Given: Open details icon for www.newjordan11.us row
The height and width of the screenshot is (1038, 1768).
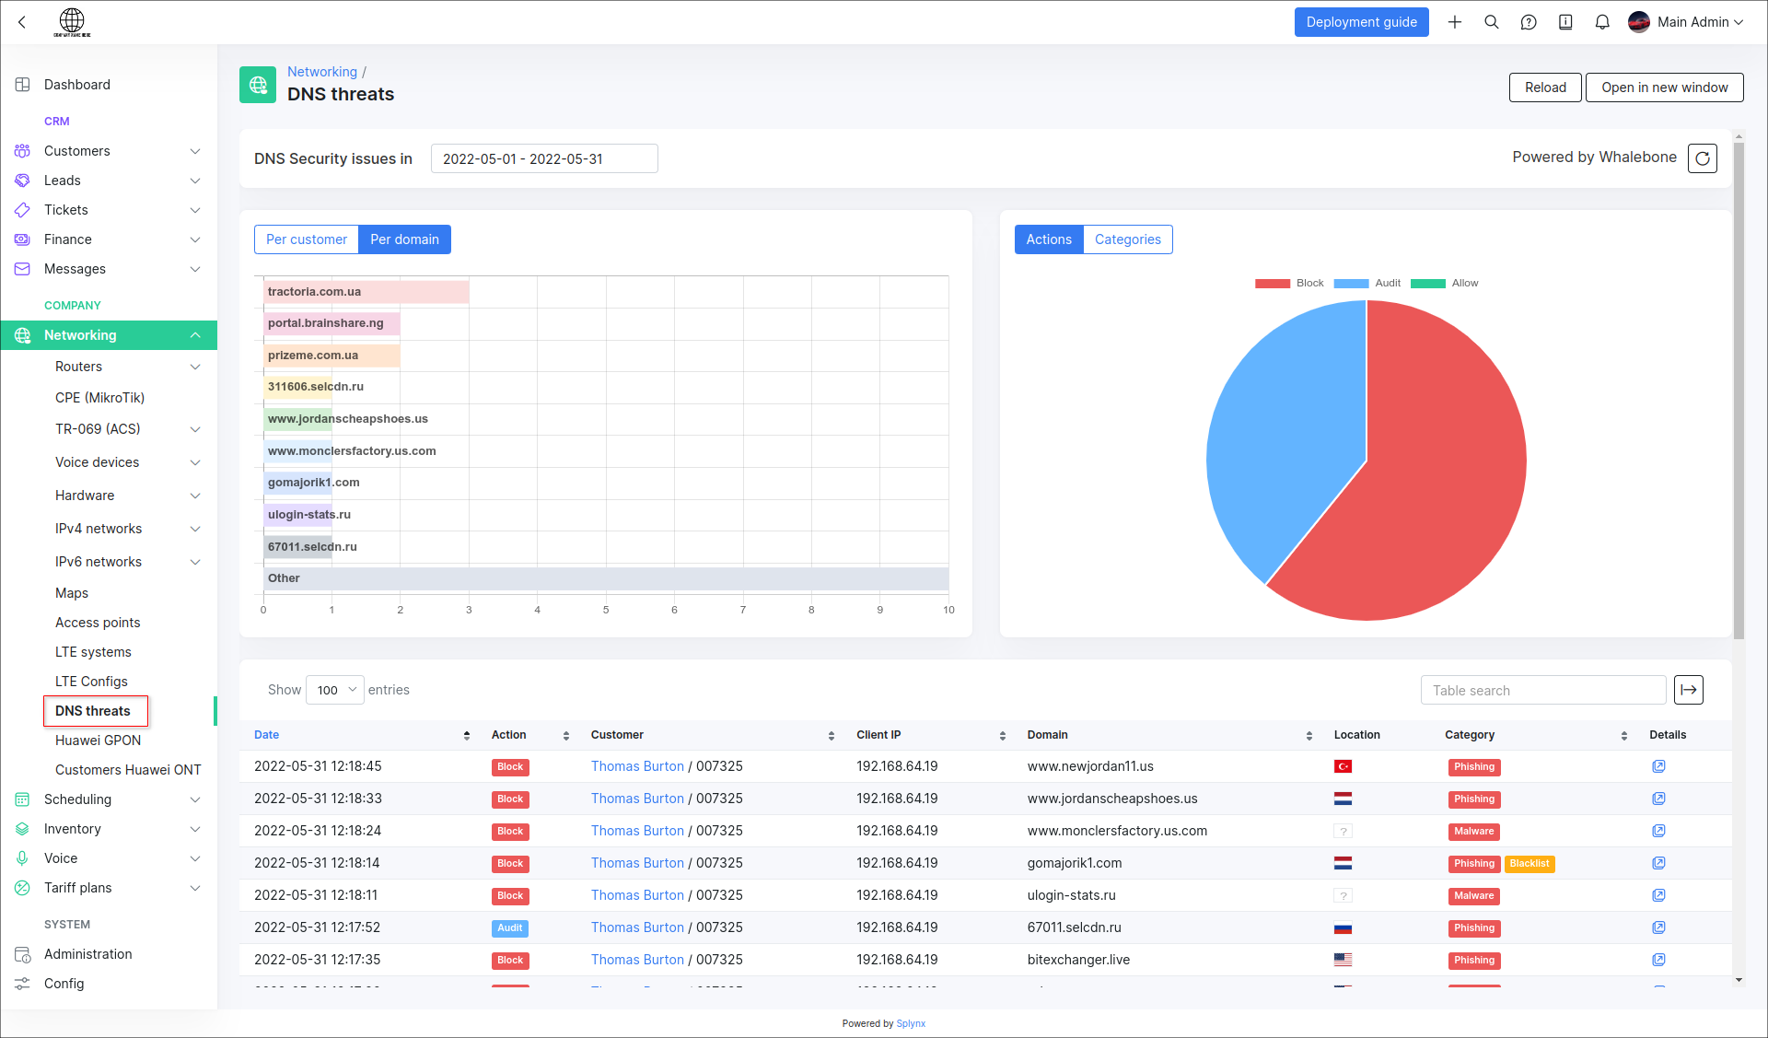Looking at the screenshot, I should pyautogui.click(x=1658, y=766).
